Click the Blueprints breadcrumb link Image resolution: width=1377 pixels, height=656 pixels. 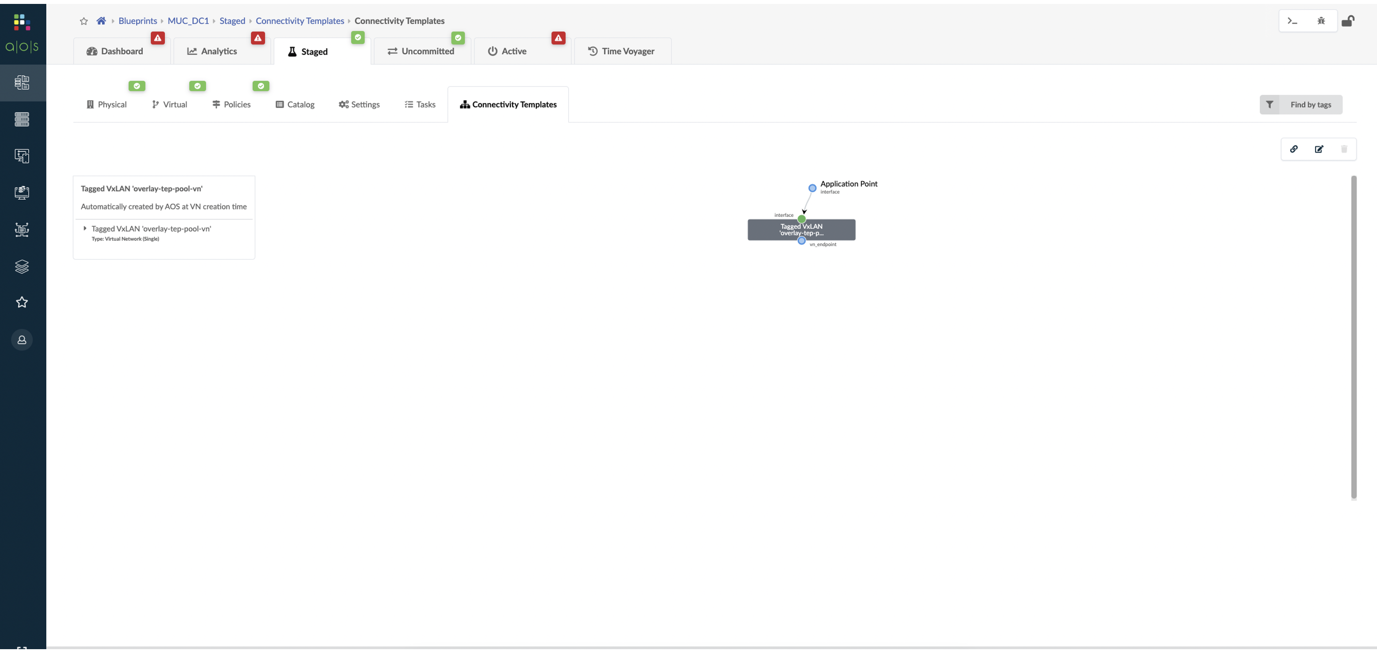click(138, 21)
